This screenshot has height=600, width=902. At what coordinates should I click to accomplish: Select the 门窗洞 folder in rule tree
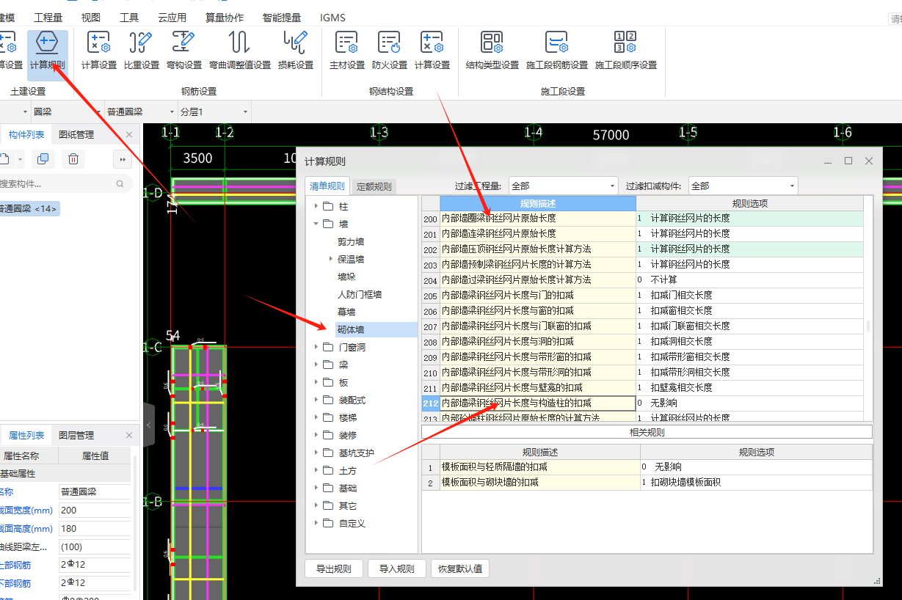click(352, 347)
